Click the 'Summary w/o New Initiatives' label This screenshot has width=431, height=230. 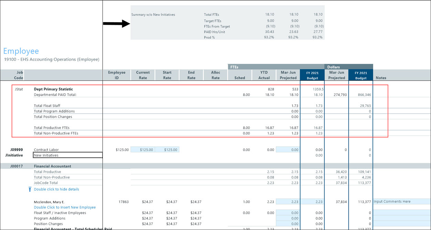(x=153, y=15)
